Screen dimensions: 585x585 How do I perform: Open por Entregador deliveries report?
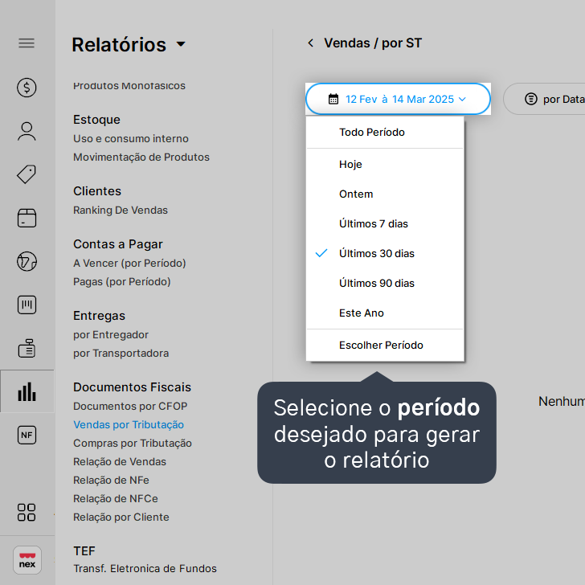110,335
